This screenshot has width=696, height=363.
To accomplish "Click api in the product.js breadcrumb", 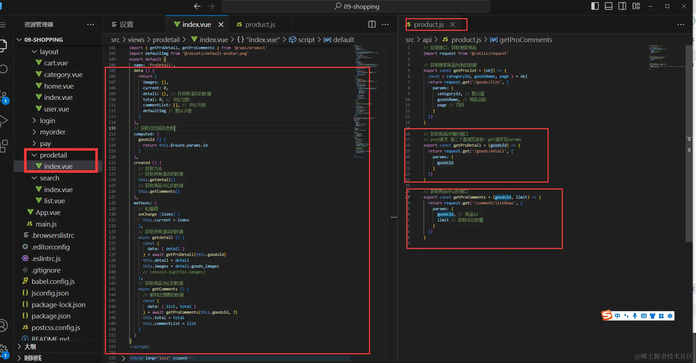I will click(x=427, y=40).
